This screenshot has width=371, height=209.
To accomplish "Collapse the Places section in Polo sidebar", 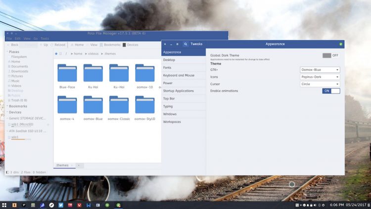I will click(x=7, y=52).
